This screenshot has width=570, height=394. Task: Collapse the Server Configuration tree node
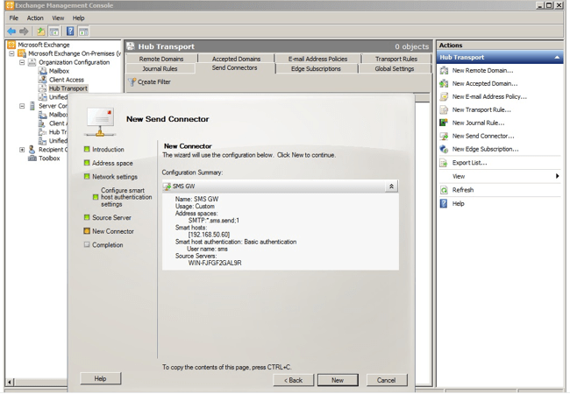[22, 106]
